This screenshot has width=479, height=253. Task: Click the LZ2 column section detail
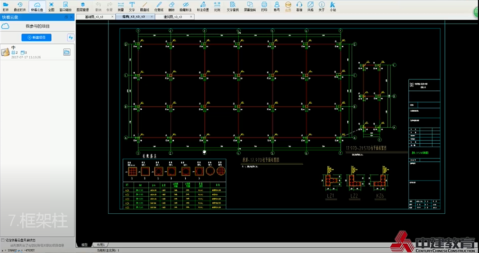[x=356, y=181]
